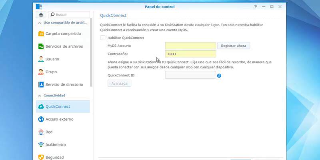The height and width of the screenshot is (160, 320).
Task: Click the MyDS Account input field
Action: [190, 46]
